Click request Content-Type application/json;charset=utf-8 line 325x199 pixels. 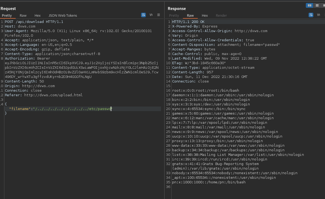coord(52,54)
